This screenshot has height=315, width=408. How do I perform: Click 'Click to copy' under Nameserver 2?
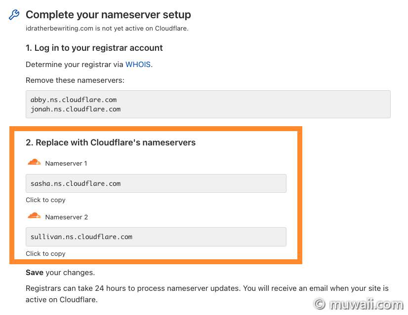point(45,253)
